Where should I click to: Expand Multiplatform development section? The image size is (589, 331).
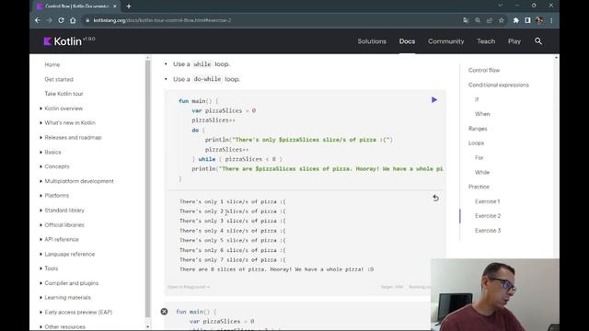pos(79,181)
